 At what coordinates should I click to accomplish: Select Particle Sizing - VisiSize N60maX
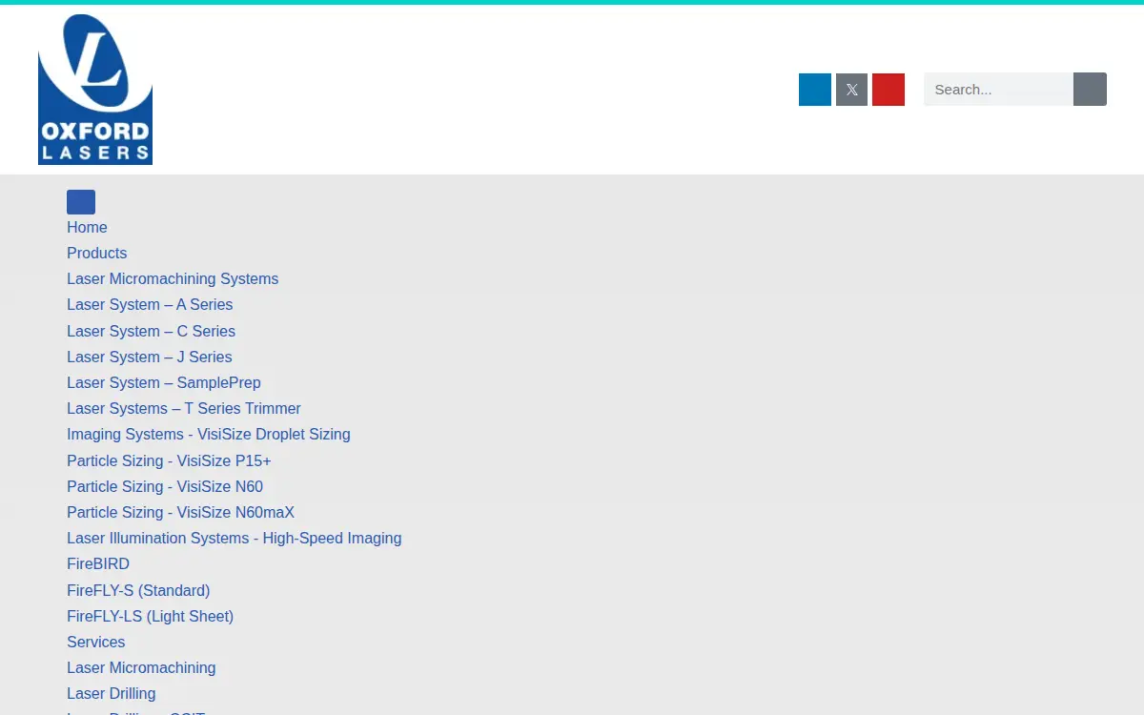point(180,512)
